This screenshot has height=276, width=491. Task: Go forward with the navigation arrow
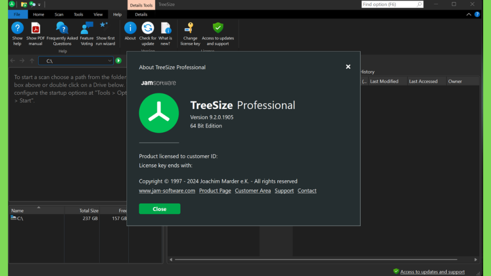point(22,61)
